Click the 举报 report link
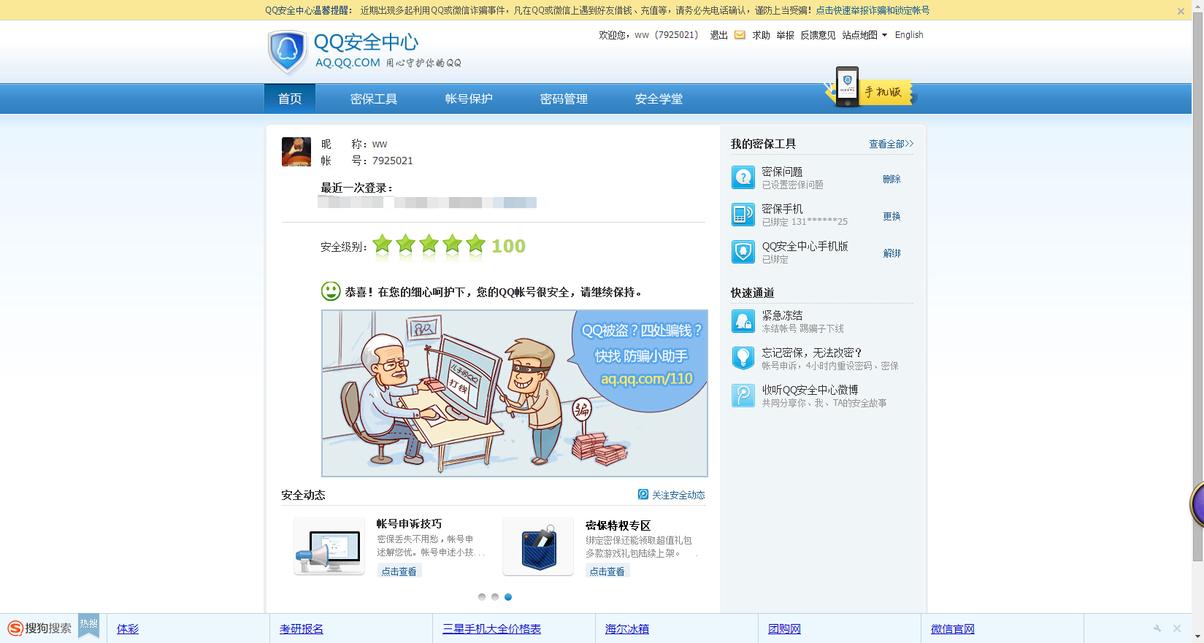Image resolution: width=1204 pixels, height=643 pixels. pos(785,35)
